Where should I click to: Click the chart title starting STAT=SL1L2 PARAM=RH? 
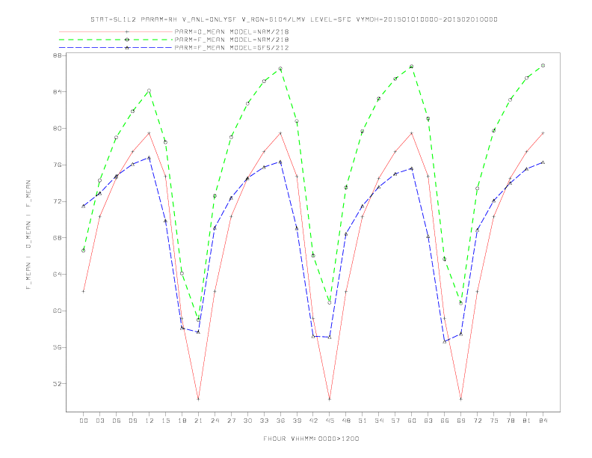294,19
